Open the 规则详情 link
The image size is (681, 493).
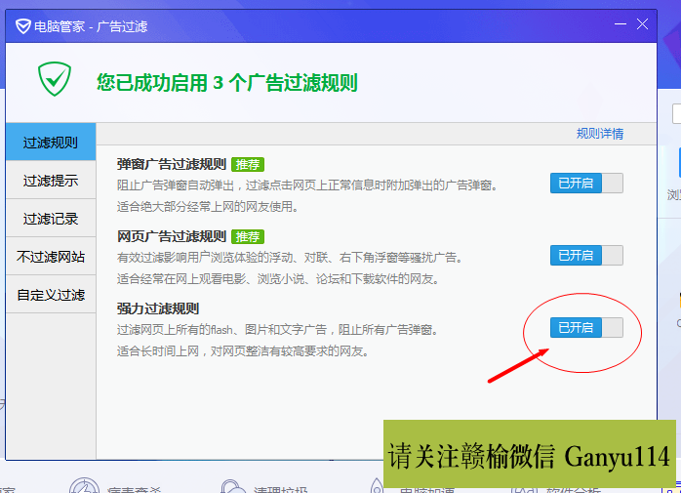tap(600, 134)
